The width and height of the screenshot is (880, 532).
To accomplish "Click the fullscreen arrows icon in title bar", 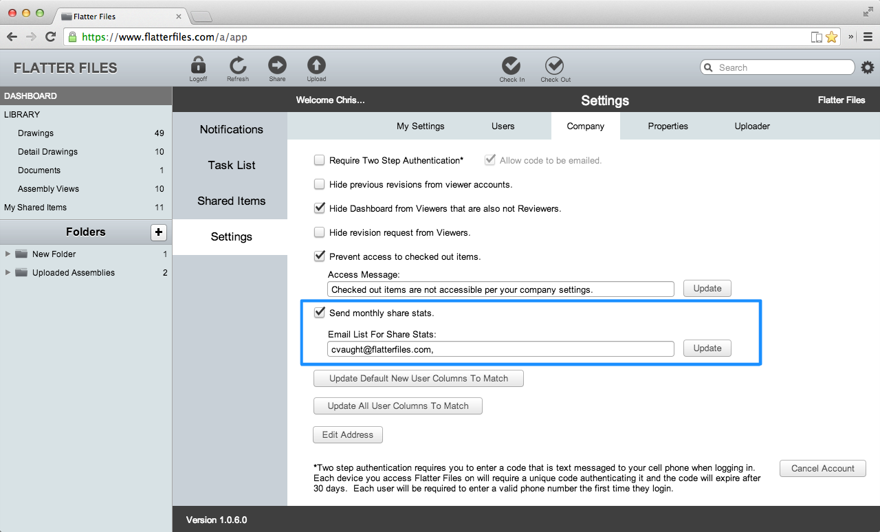I will click(868, 12).
